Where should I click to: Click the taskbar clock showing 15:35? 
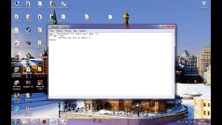(x=203, y=122)
